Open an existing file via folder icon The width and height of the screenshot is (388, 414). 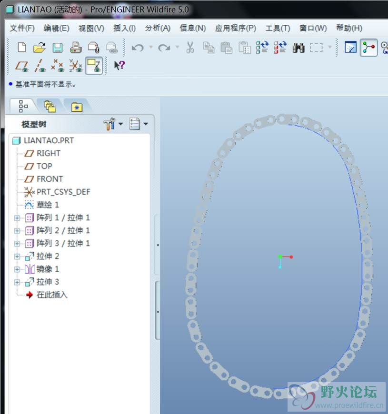click(40, 48)
